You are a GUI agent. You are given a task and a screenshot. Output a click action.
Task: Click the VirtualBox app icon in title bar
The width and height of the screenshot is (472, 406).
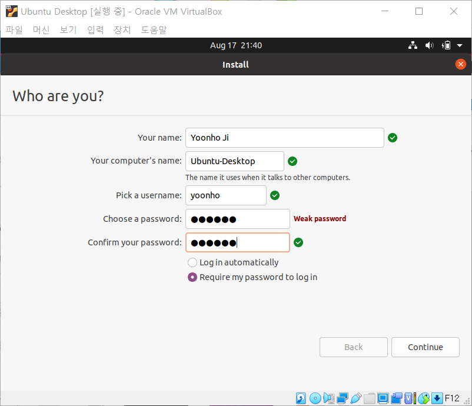click(x=12, y=11)
